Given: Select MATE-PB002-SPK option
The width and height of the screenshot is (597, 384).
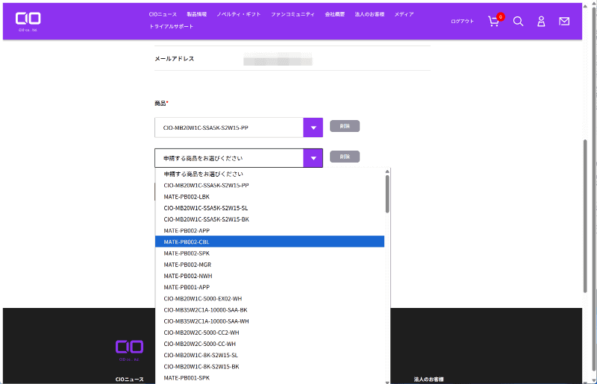Looking at the screenshot, I should (269, 253).
